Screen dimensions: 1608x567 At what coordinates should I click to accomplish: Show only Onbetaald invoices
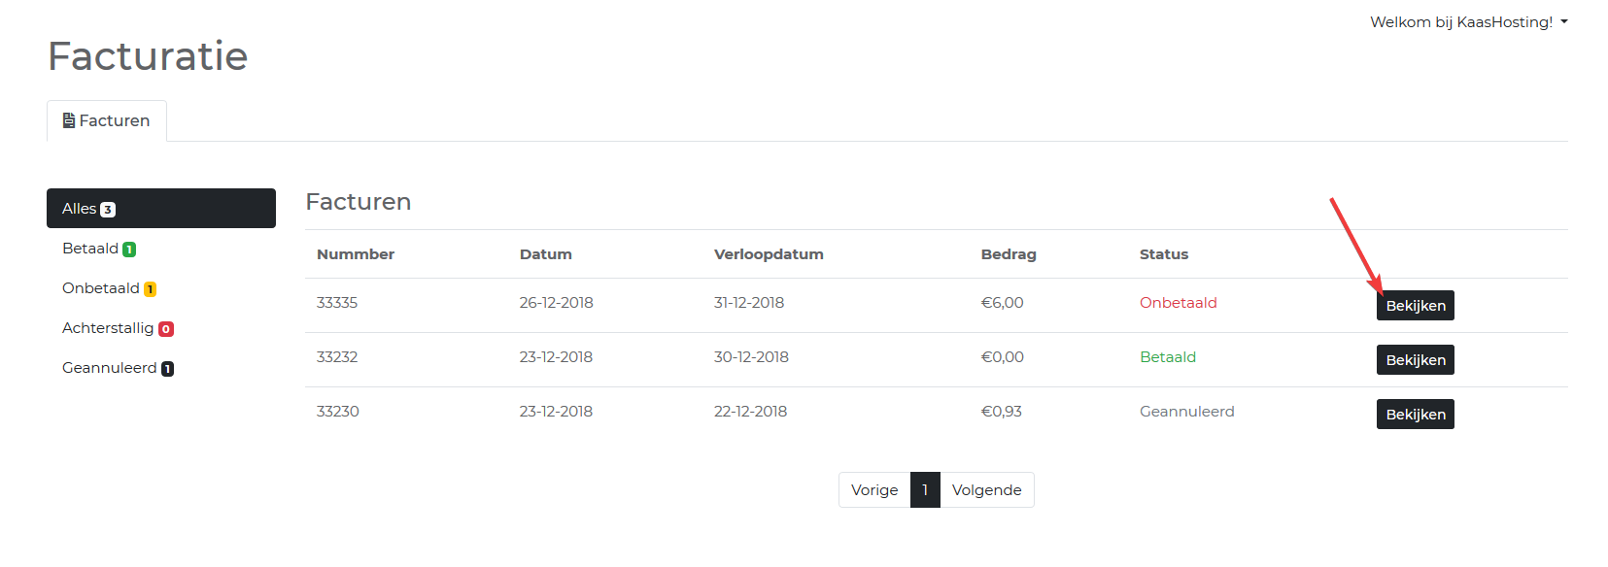point(101,288)
